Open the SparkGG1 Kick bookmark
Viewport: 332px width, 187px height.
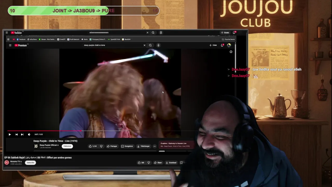coord(114,39)
